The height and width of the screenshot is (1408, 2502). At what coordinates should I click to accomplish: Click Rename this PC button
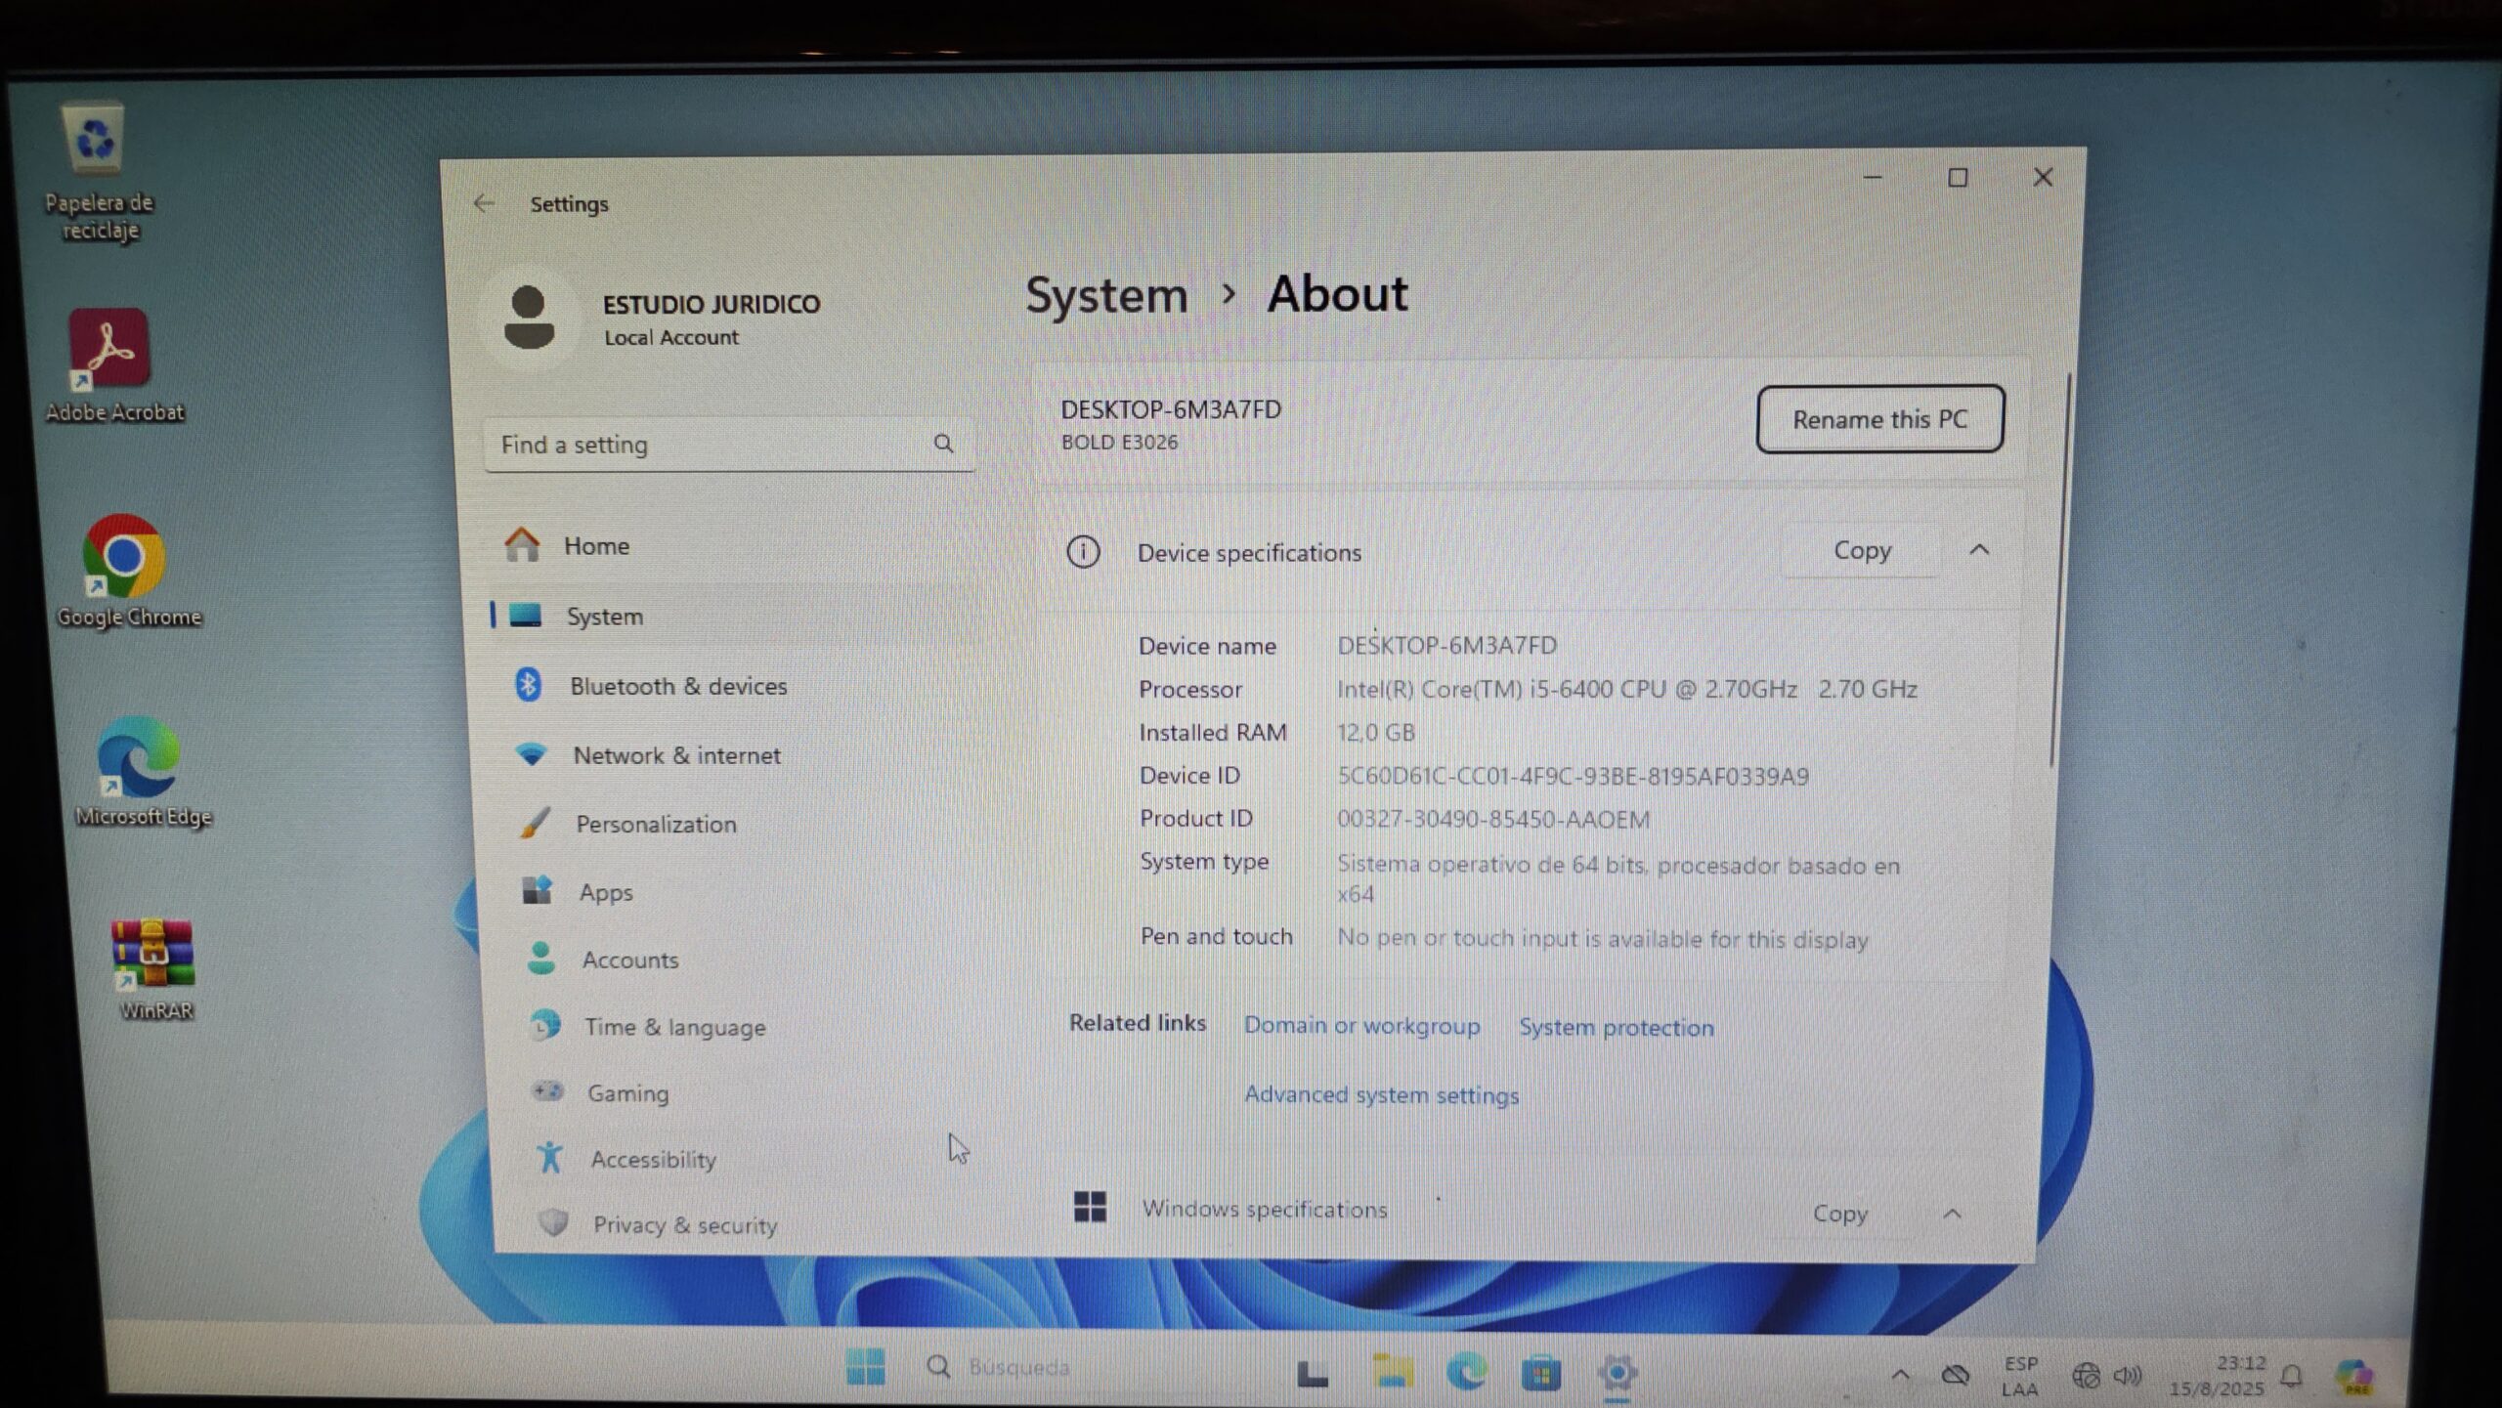click(1879, 419)
